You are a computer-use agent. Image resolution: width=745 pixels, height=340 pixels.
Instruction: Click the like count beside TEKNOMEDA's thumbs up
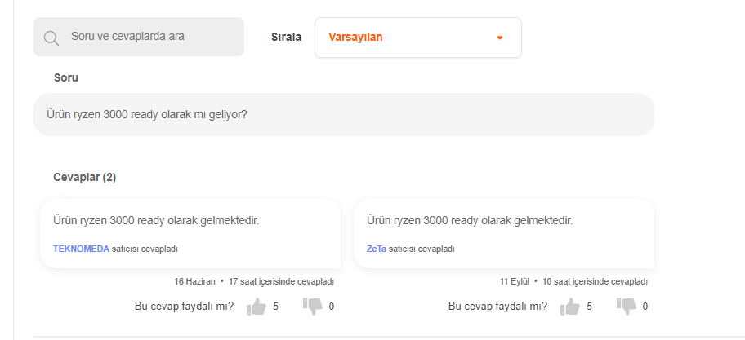click(x=276, y=307)
